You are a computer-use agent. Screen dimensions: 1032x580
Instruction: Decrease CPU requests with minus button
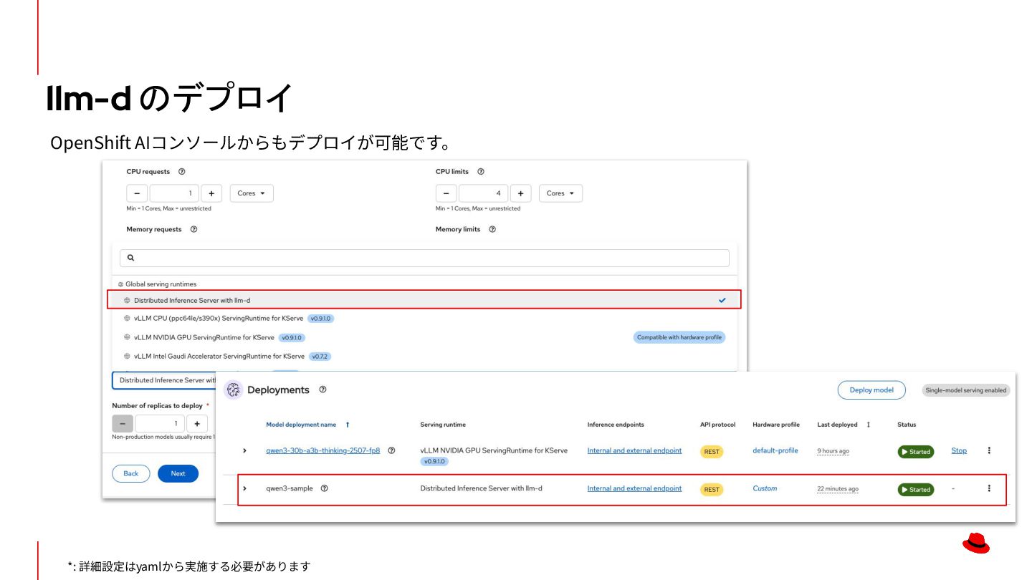138,193
